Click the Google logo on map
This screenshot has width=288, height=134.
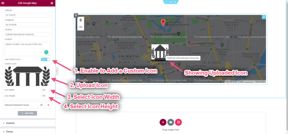point(82,80)
